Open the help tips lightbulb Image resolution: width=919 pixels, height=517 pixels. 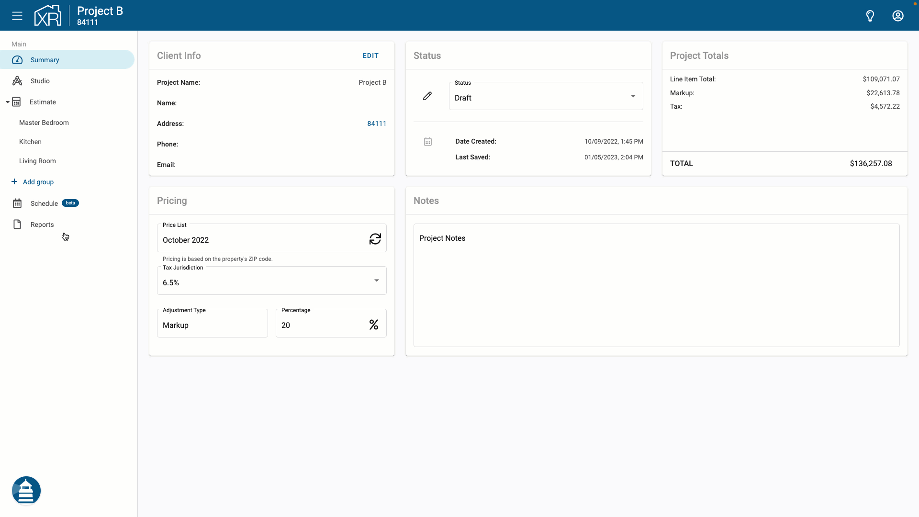[870, 16]
